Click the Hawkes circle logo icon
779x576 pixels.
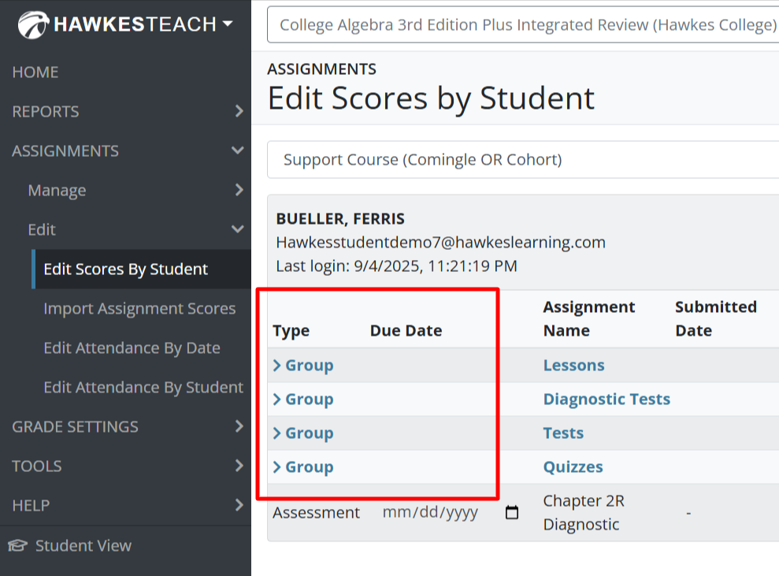click(x=32, y=24)
